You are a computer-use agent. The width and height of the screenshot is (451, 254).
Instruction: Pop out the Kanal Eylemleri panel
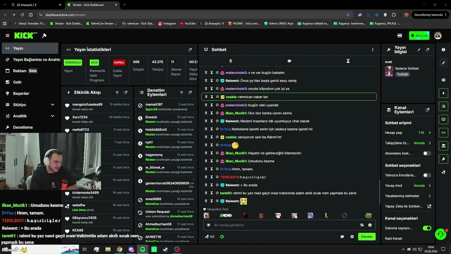pos(427,110)
